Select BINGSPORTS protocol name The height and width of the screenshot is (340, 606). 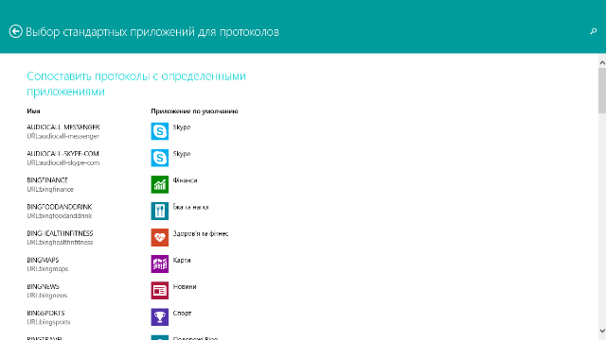45,313
